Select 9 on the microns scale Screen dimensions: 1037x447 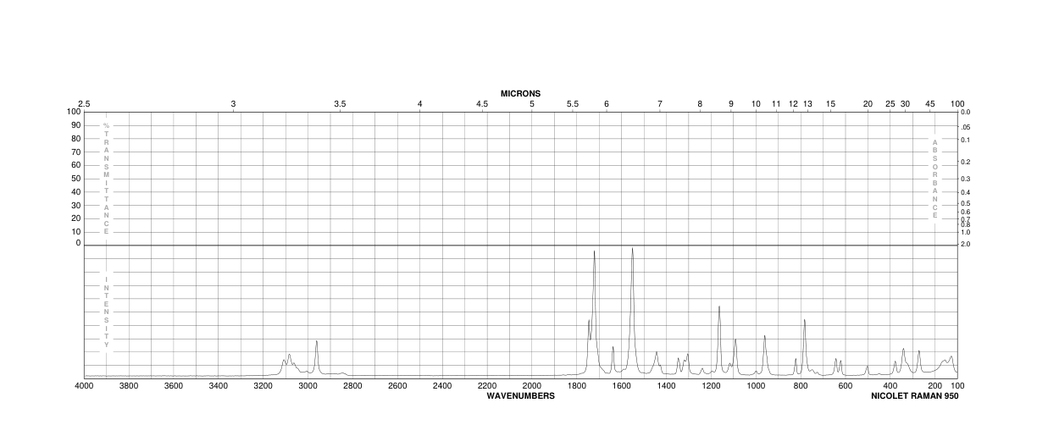731,104
